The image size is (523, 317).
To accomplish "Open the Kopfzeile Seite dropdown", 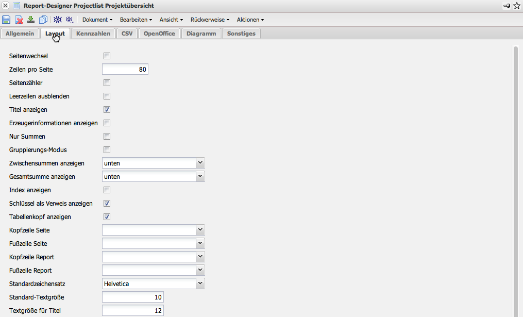I will pyautogui.click(x=200, y=230).
